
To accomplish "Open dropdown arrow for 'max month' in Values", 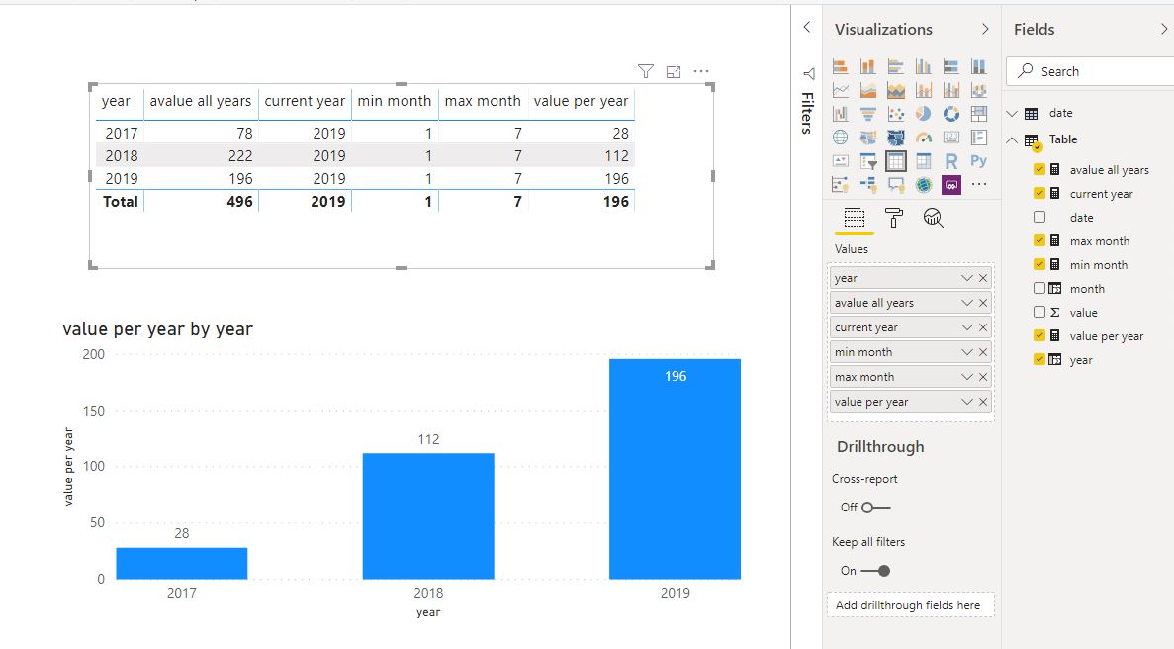I will click(x=967, y=377).
